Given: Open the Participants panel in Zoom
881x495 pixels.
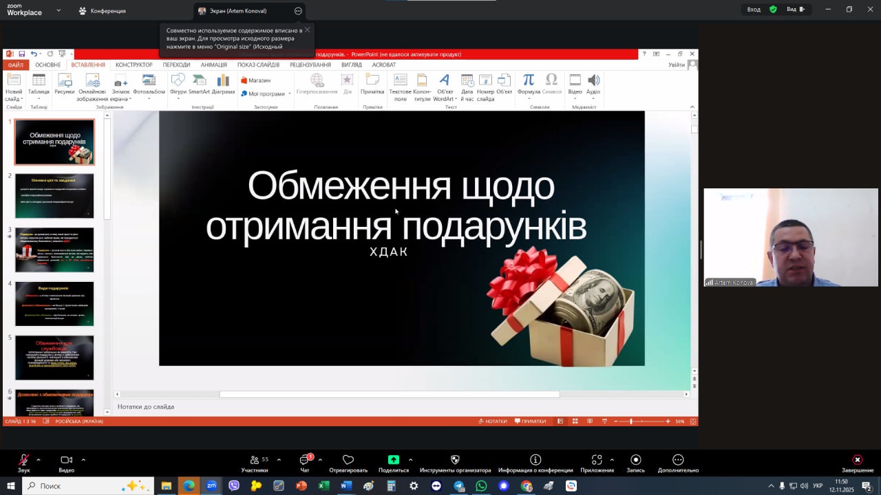Looking at the screenshot, I should (255, 461).
